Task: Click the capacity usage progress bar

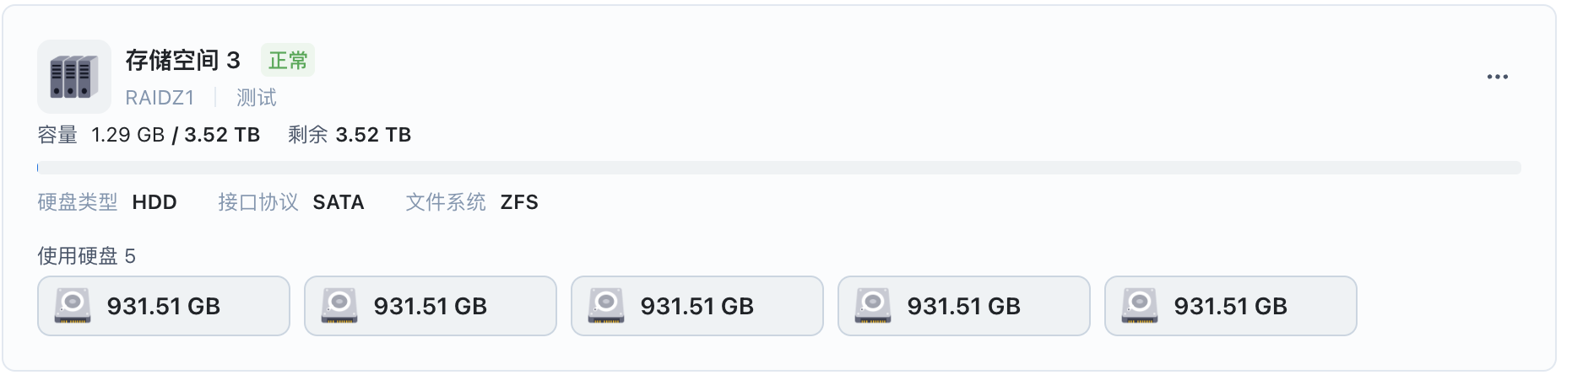Action: 778,168
